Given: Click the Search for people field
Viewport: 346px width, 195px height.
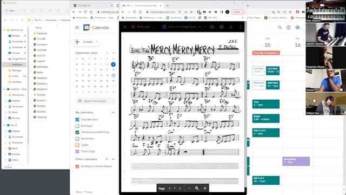Looking at the screenshot, I should [x=95, y=101].
